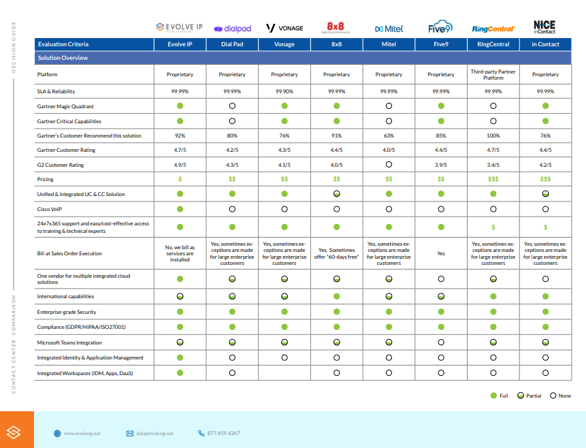Click the Bill at Sales Order Execution label

(69, 253)
